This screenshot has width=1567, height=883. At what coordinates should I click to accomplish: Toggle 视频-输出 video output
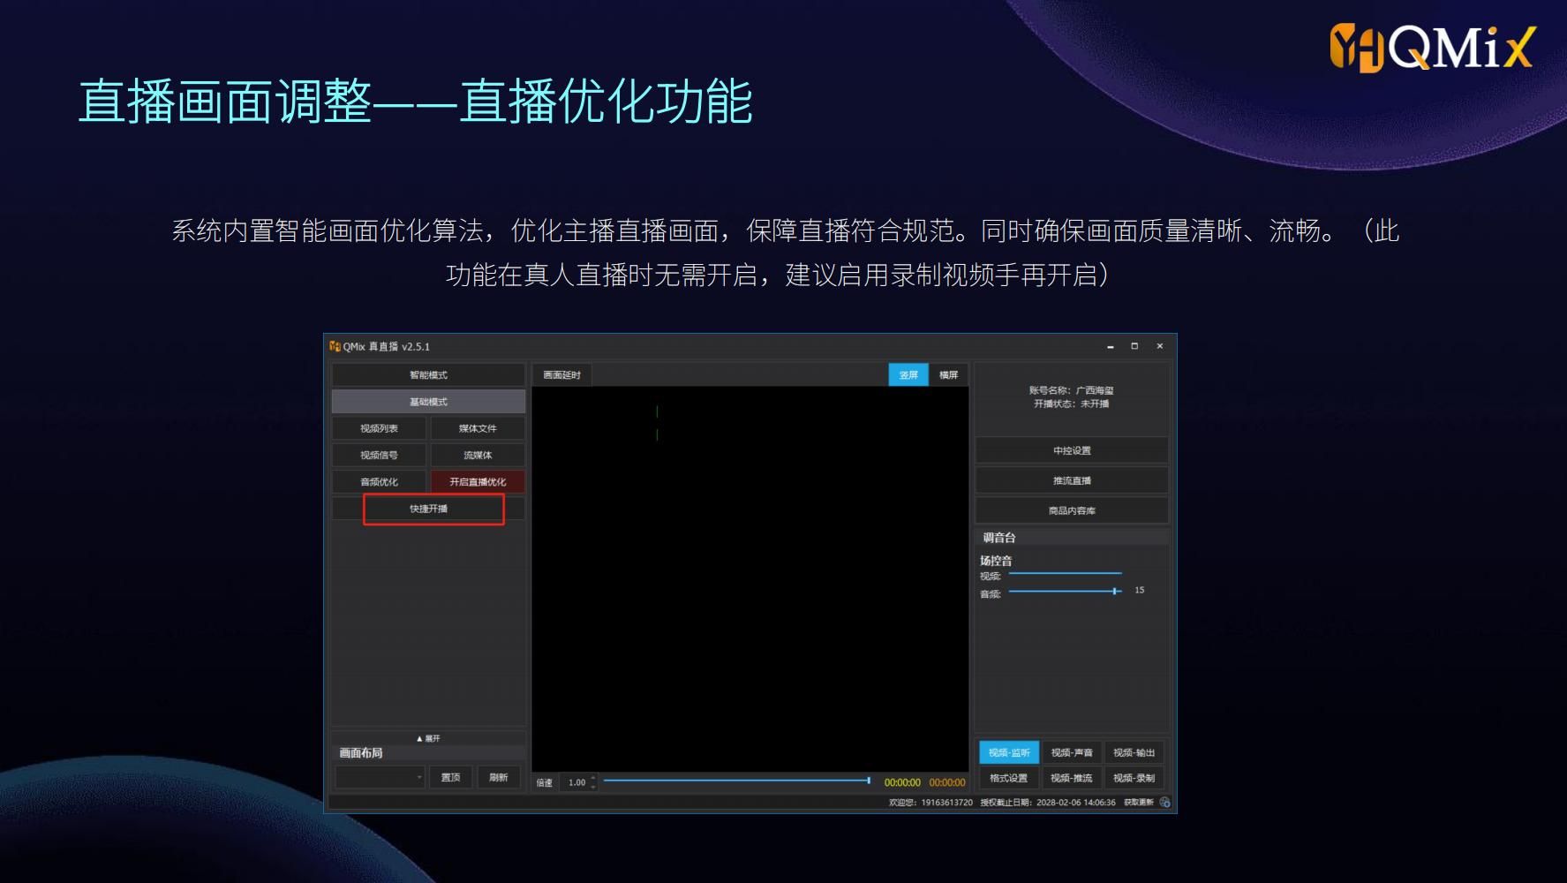coord(1134,752)
